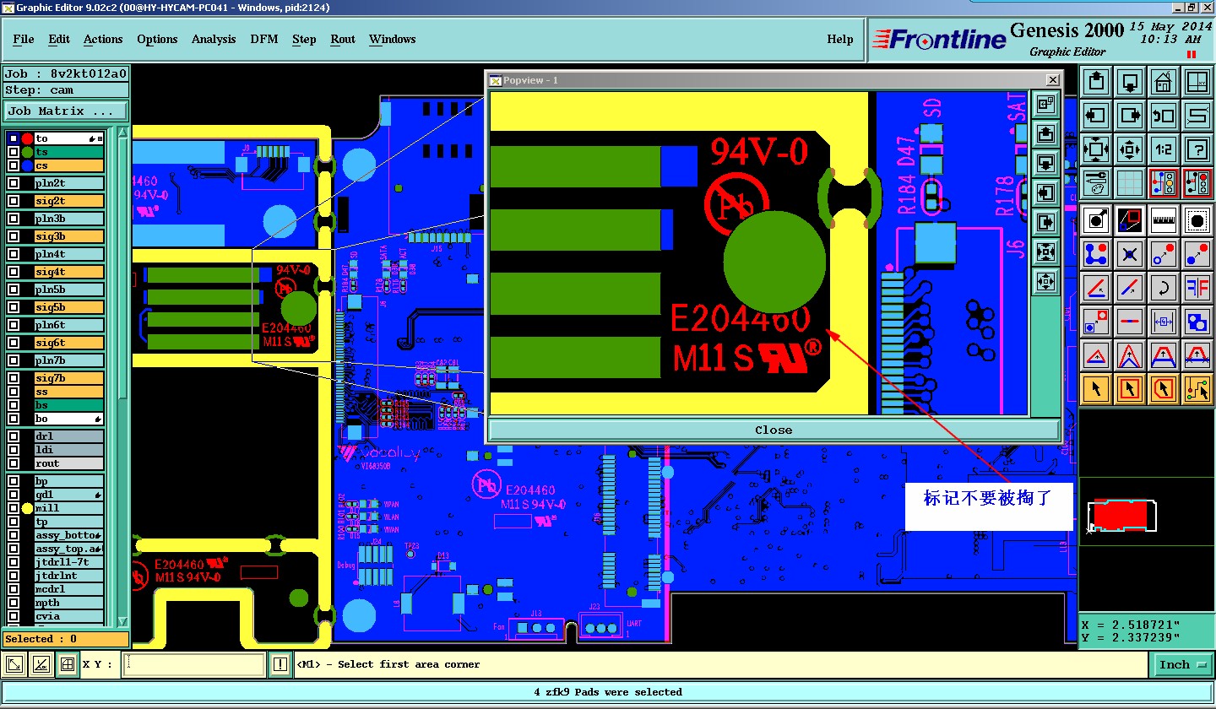Click the red board overview thumbnail
Viewport: 1216px width, 709px height.
(x=1121, y=515)
